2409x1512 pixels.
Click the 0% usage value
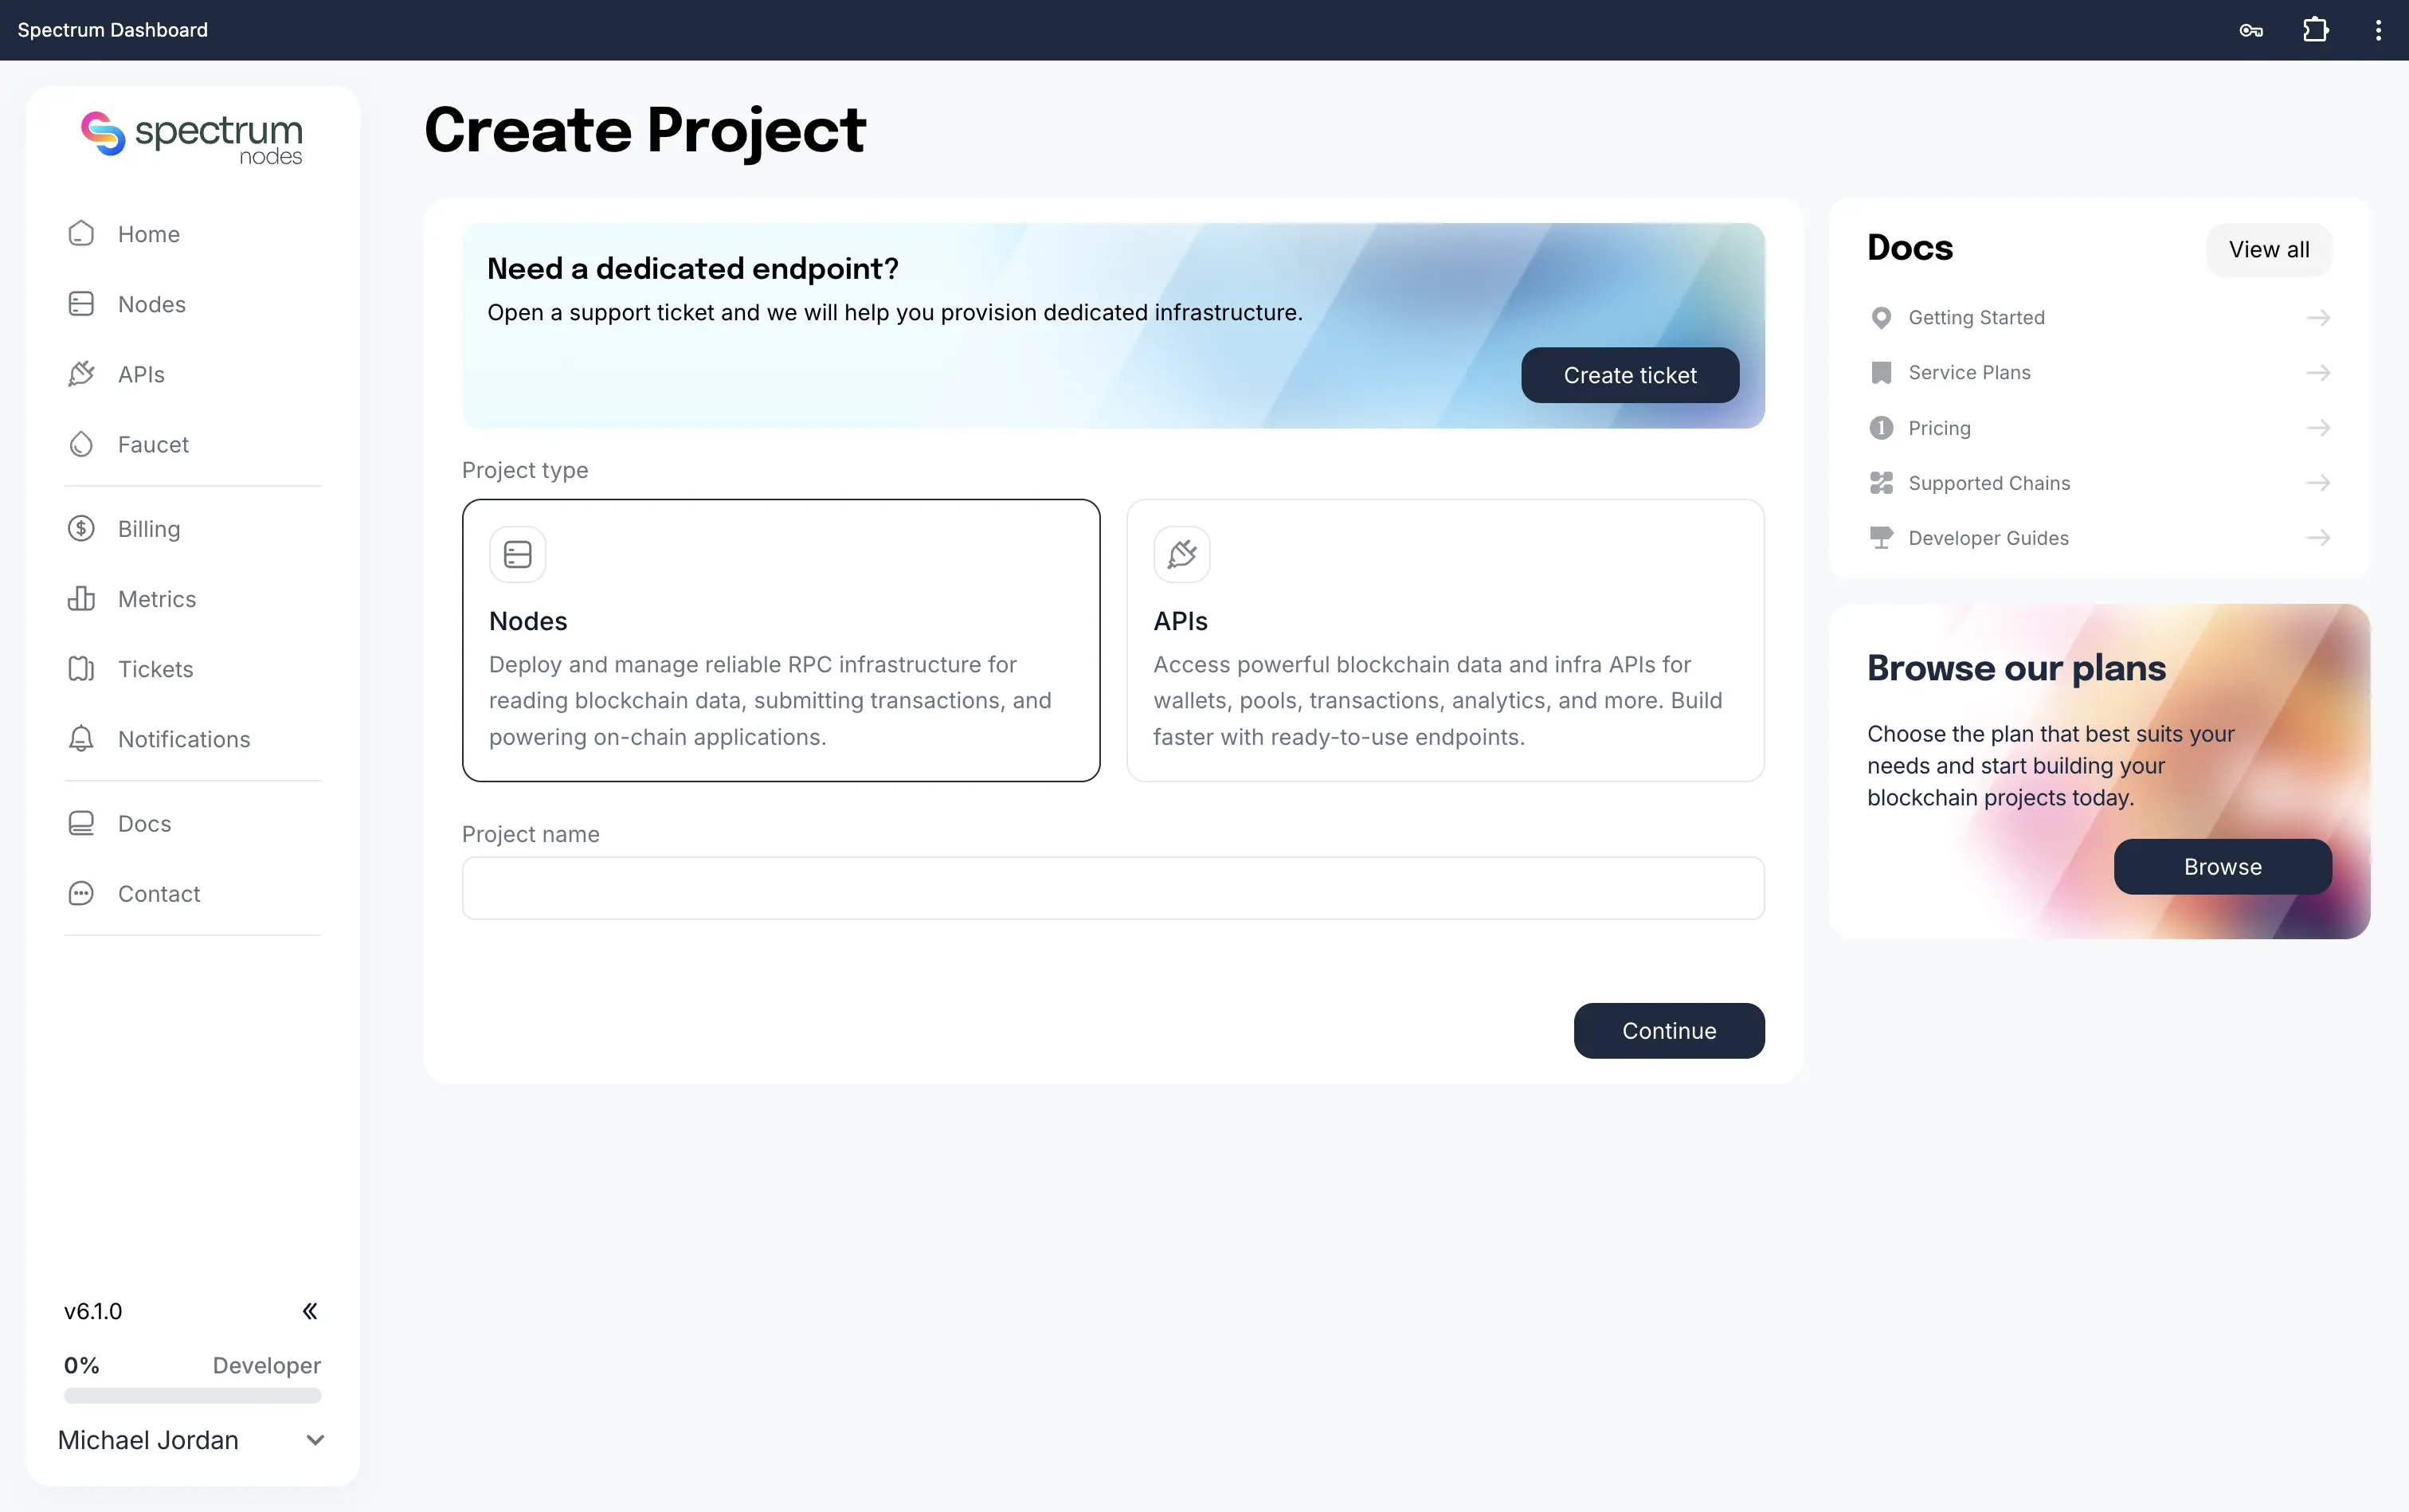82,1366
